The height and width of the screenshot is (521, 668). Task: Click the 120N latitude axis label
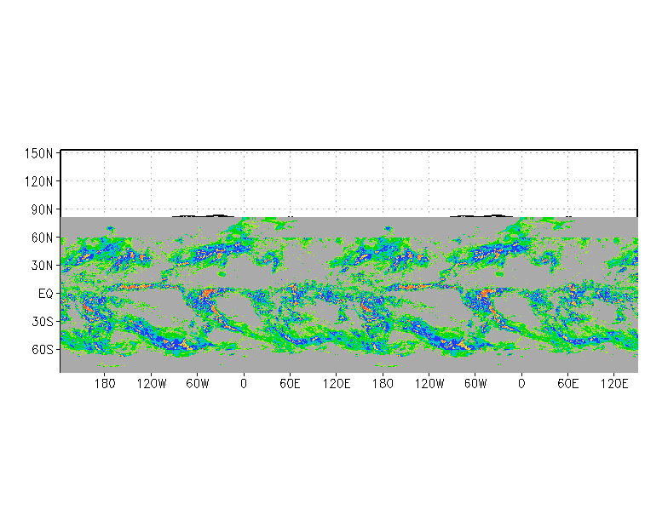[x=39, y=182]
